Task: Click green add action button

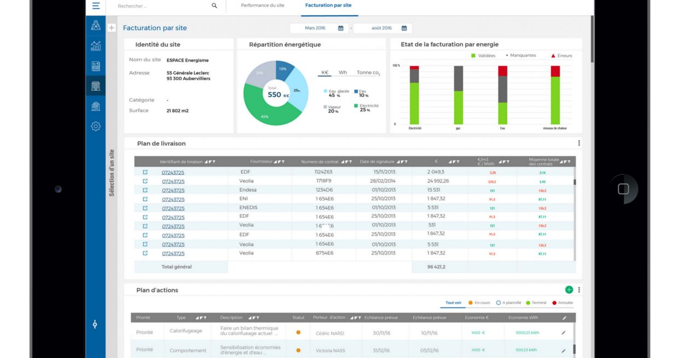Action: click(x=569, y=290)
